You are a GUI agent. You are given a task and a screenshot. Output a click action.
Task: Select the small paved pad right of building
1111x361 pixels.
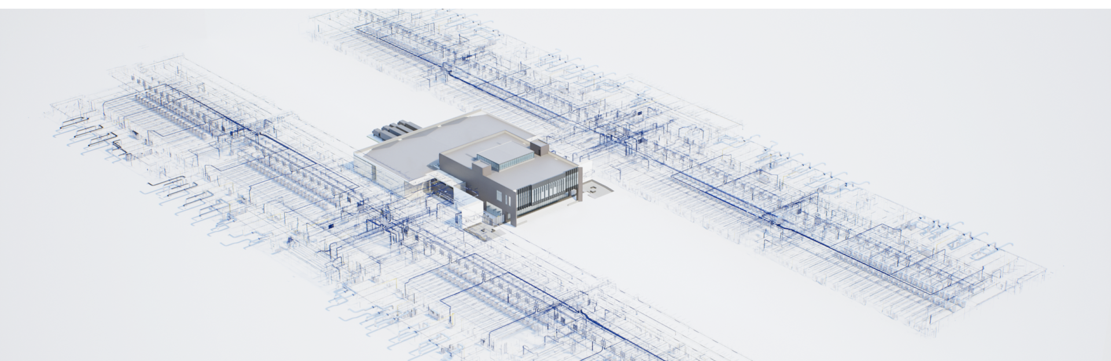pos(595,190)
